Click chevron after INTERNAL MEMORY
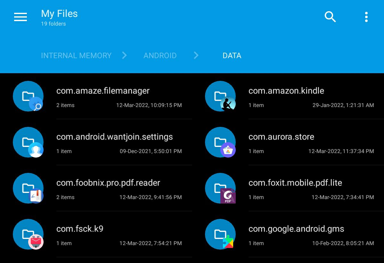This screenshot has height=263, width=384. [124, 55]
